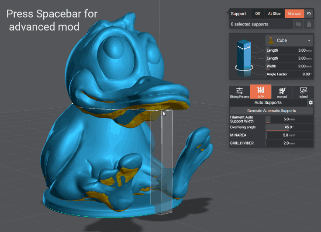Switch support mode to Off
321x232 pixels.
coord(258,14)
